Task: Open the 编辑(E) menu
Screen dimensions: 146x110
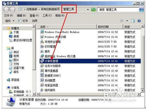Action: (x=21, y=15)
